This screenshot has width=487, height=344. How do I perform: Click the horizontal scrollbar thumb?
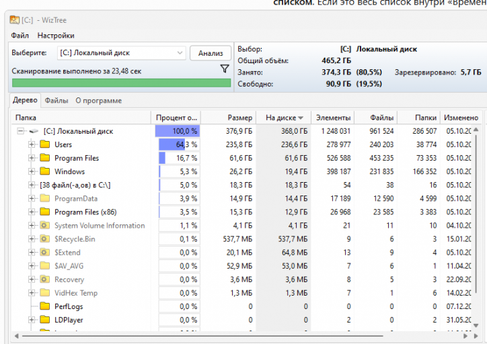point(202,336)
